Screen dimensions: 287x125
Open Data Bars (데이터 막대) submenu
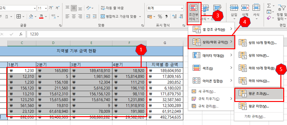click(211, 55)
